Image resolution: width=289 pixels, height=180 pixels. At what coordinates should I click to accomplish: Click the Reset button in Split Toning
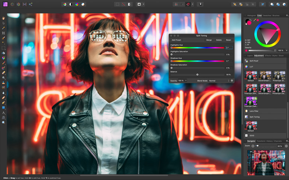(228, 40)
